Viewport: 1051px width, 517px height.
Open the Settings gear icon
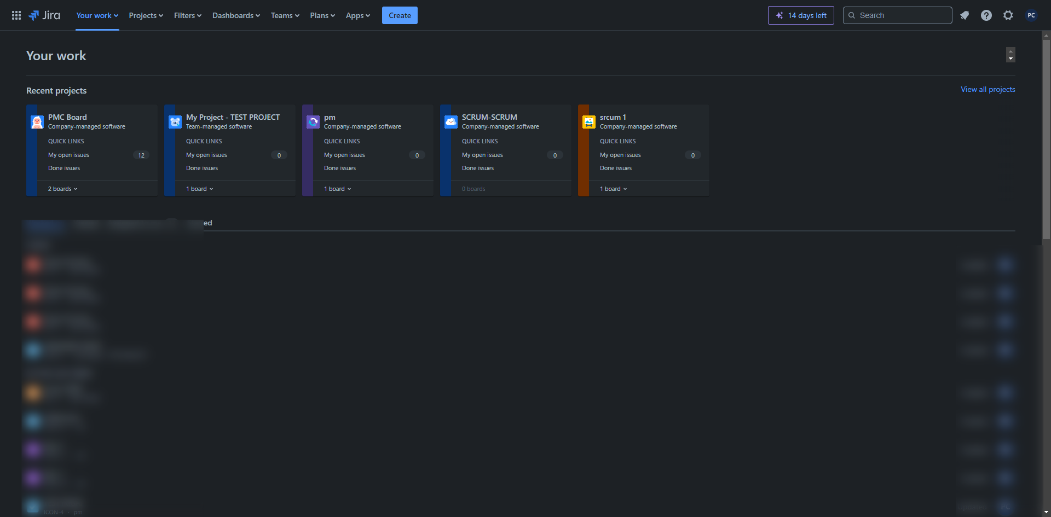(1008, 15)
